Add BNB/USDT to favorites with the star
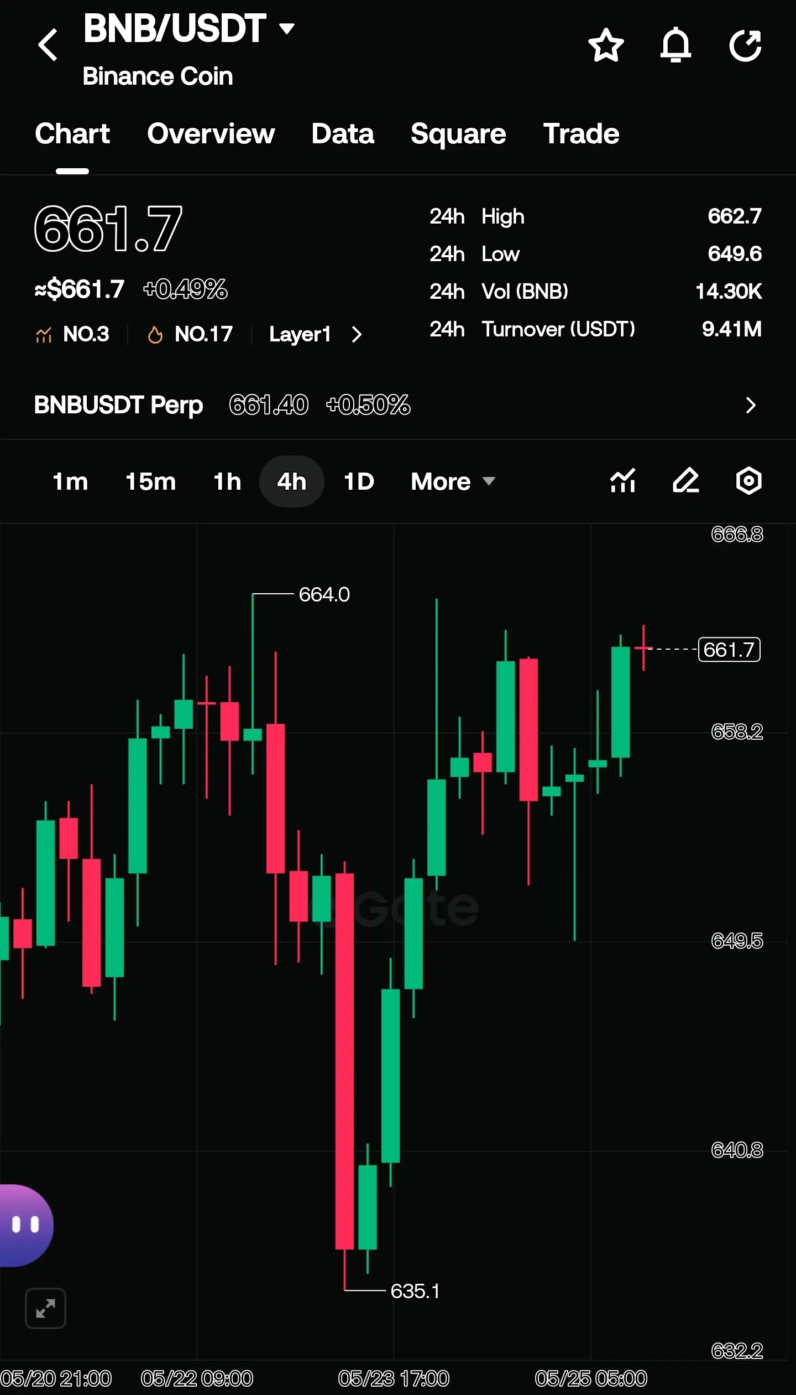Screen dimensions: 796x1395 coord(606,45)
